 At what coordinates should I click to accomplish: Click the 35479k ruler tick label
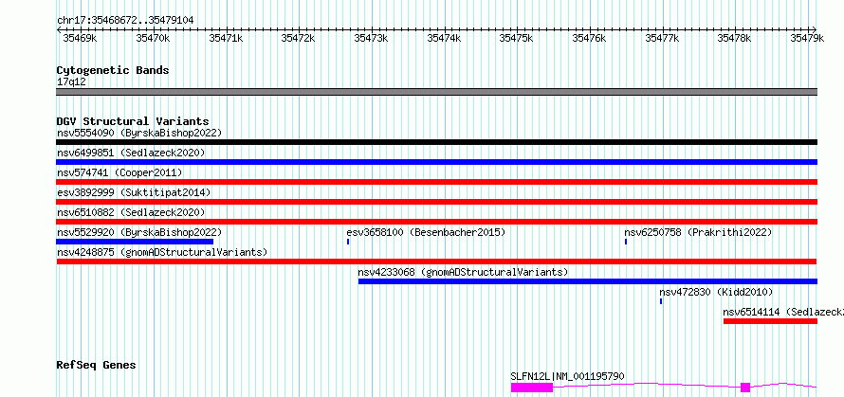point(807,38)
